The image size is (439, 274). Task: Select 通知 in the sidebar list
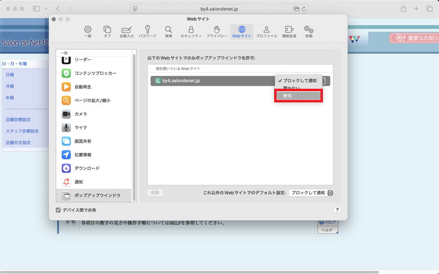(79, 182)
